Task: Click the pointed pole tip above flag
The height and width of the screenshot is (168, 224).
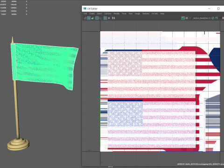Action: pyautogui.click(x=13, y=40)
